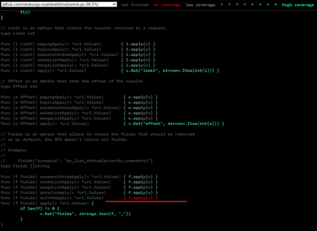Click the 'func (l Limit) topicsApply' line
Viewport: 317px width, 231px height.
(x=78, y=49)
